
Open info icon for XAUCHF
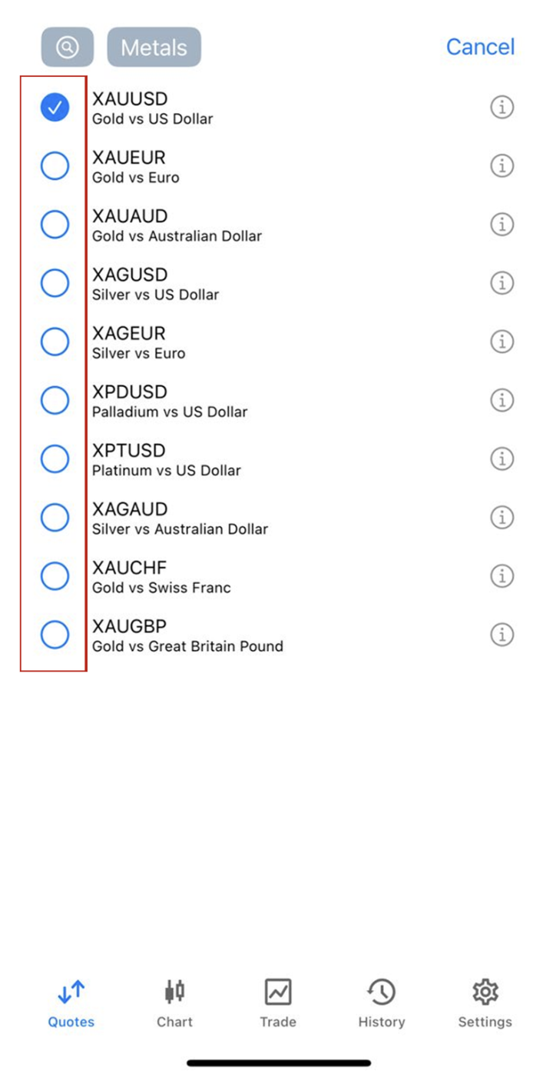point(502,575)
